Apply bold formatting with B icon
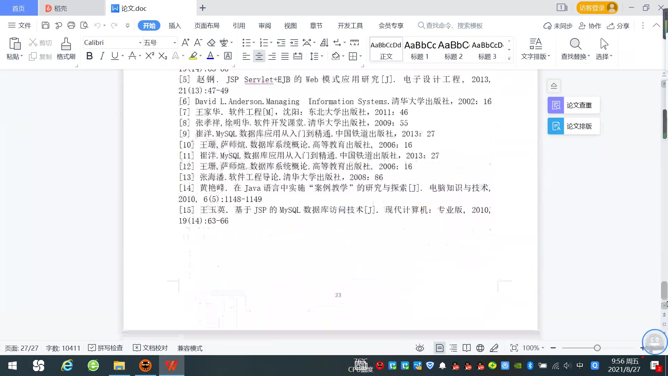The image size is (668, 376). click(x=89, y=56)
